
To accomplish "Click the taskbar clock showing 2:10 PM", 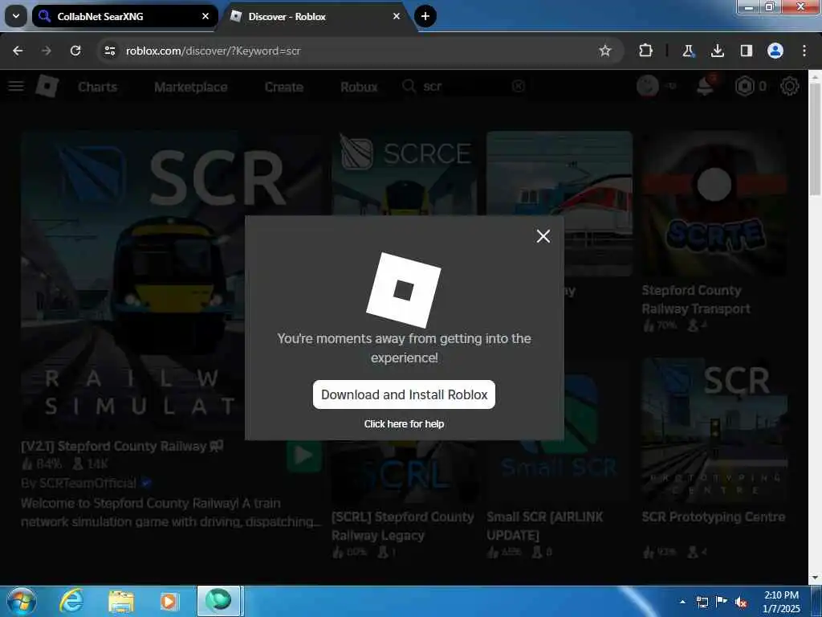I will tap(781, 602).
